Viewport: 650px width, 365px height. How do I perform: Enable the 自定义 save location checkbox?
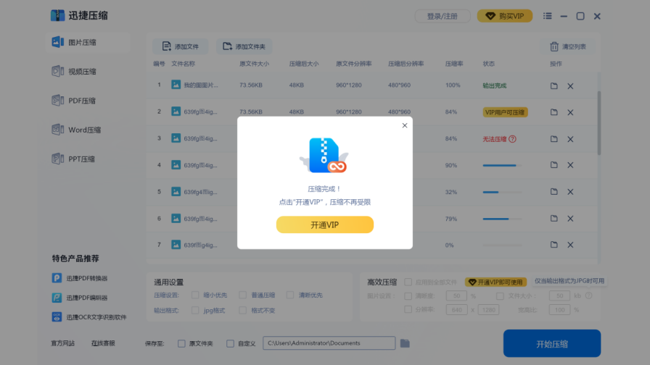tap(231, 343)
